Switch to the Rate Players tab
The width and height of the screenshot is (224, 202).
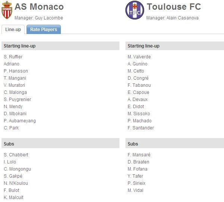pos(44,30)
